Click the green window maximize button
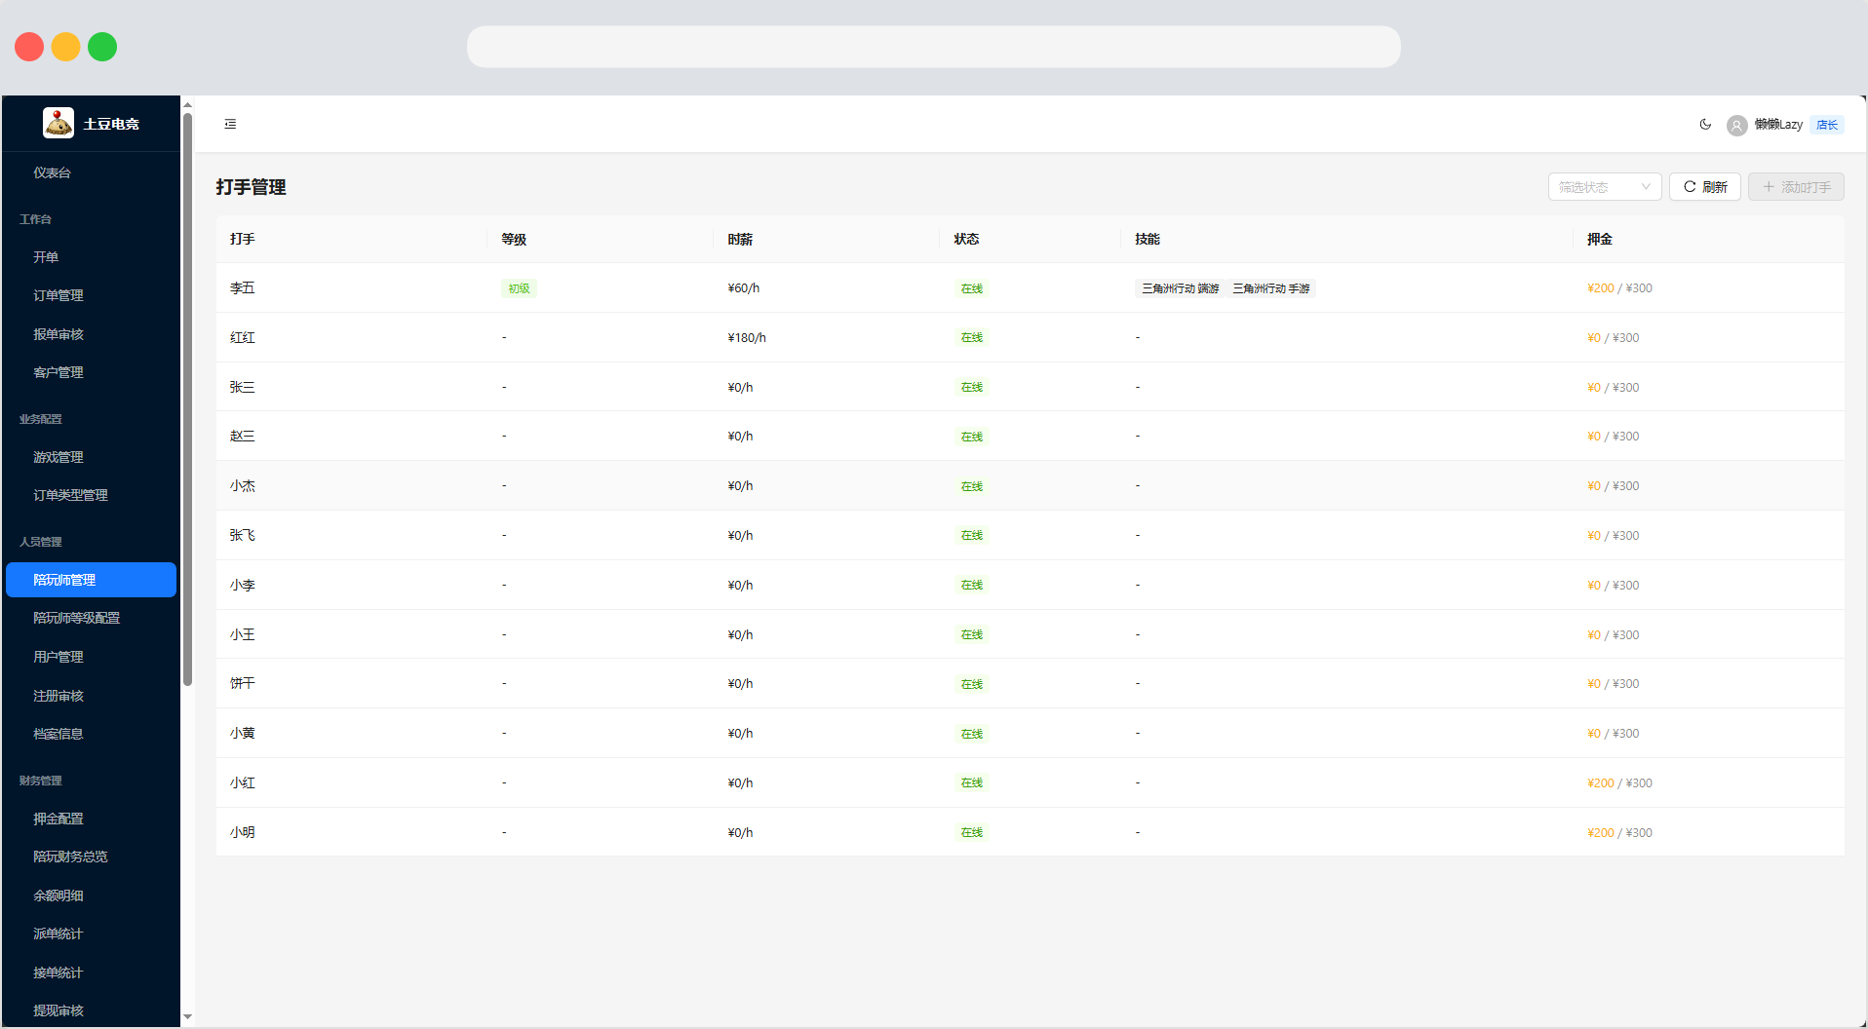Screen dimensions: 1868x1029 click(x=102, y=47)
